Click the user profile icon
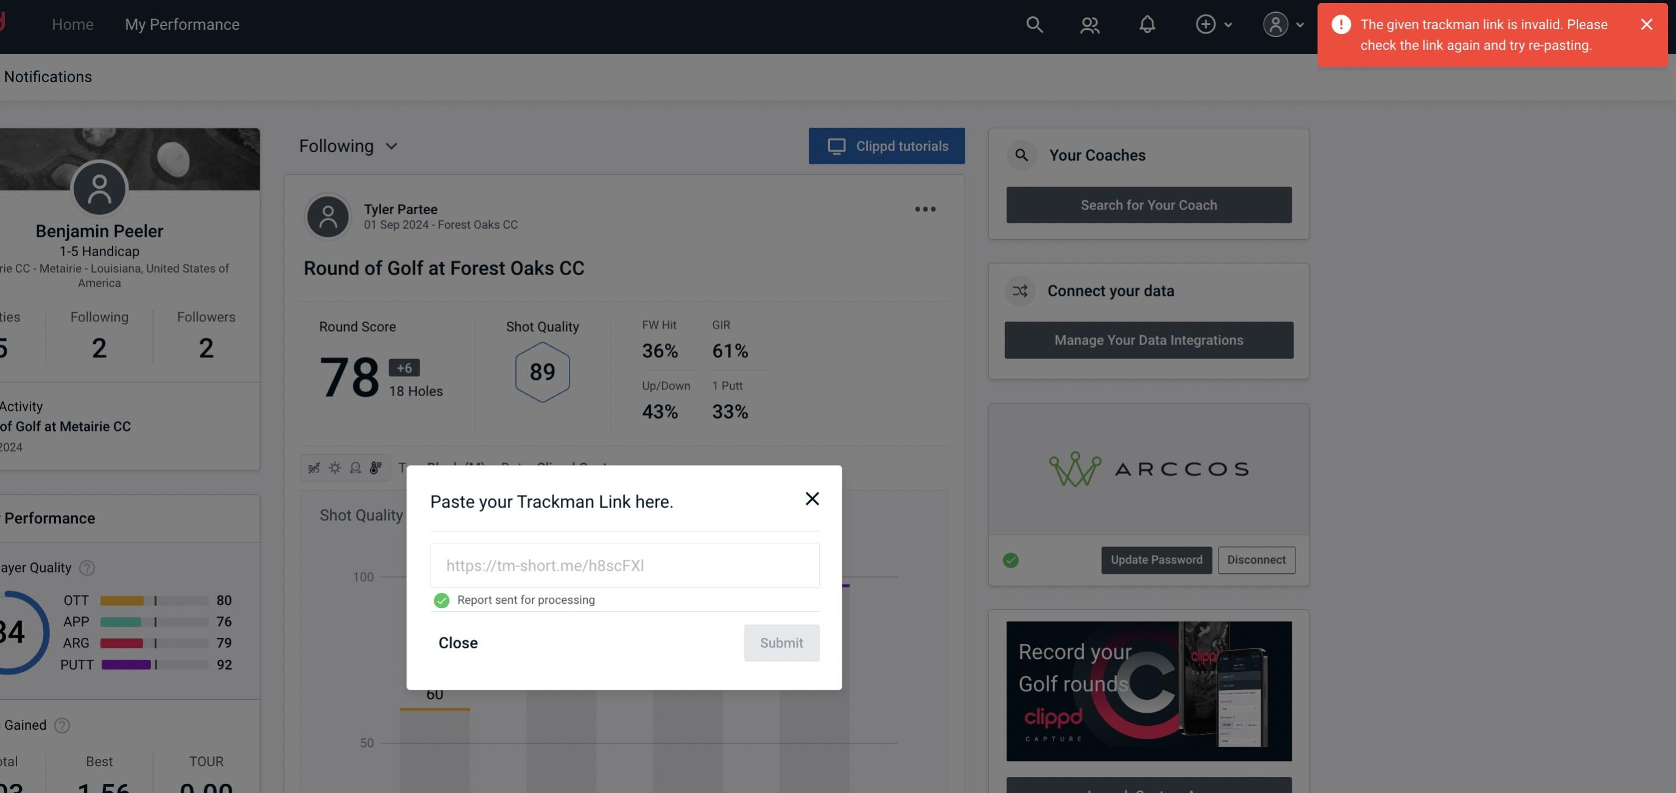 click(x=1275, y=24)
